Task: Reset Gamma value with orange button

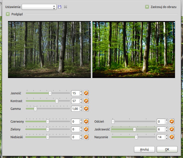Action: (x=86, y=109)
